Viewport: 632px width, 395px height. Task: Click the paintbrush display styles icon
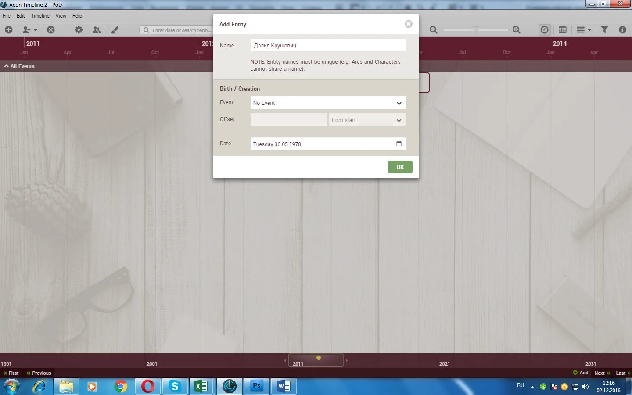point(115,30)
